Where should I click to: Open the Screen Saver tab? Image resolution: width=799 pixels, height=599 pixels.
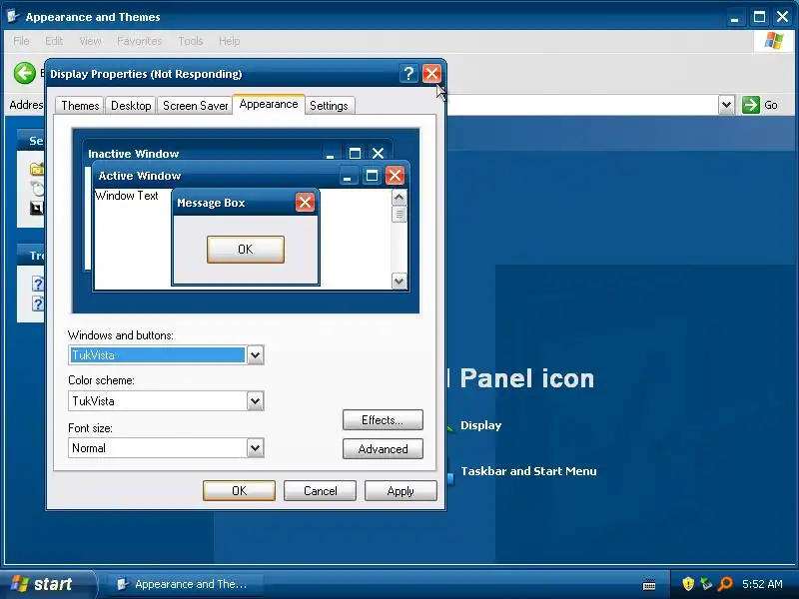(195, 106)
